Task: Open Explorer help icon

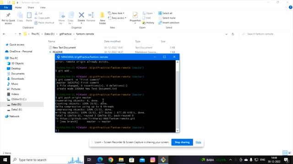Action: [290, 7]
